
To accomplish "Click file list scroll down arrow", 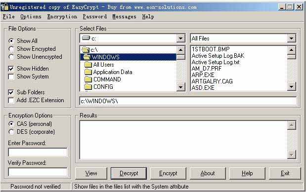I will point(291,87).
